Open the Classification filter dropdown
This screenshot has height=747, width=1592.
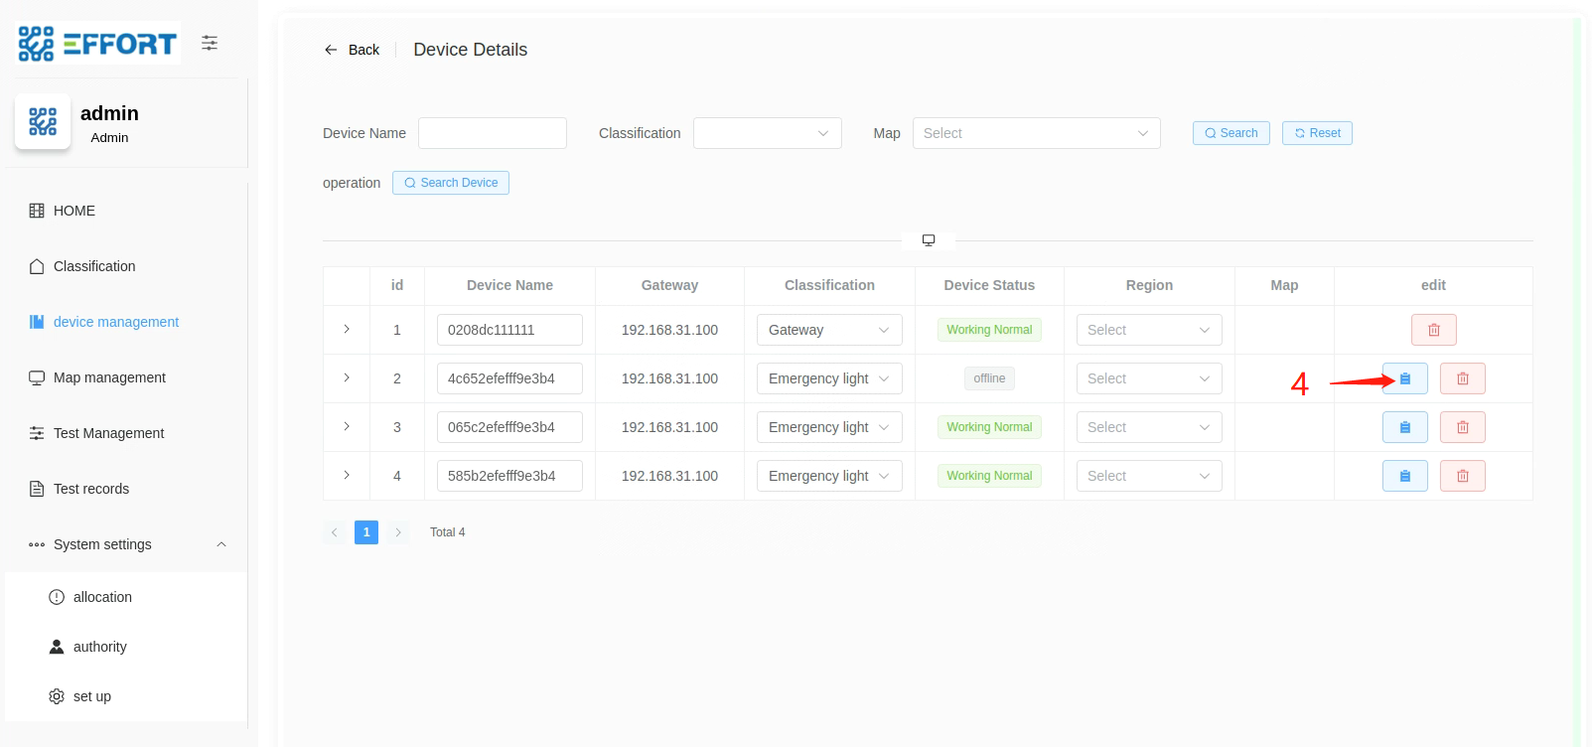tap(767, 133)
